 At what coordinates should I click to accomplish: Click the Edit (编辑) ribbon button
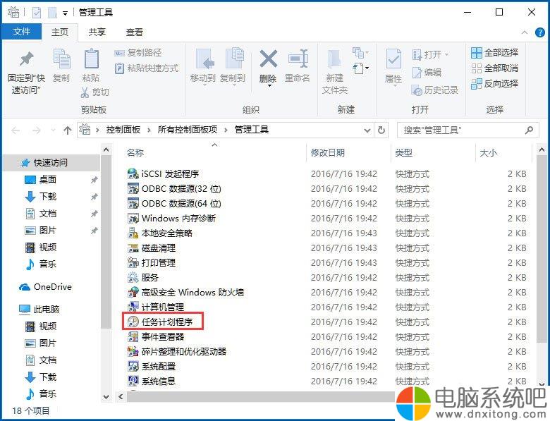point(427,73)
